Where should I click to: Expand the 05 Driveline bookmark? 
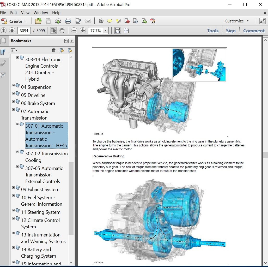pyautogui.click(x=13, y=93)
